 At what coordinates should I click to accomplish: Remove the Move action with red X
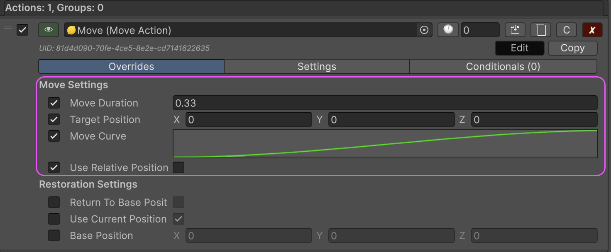pos(592,30)
